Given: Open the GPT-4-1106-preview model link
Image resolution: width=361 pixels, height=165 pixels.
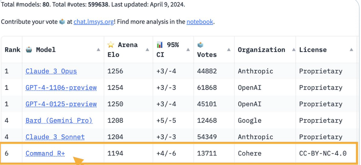Looking at the screenshot, I should pos(61,88).
